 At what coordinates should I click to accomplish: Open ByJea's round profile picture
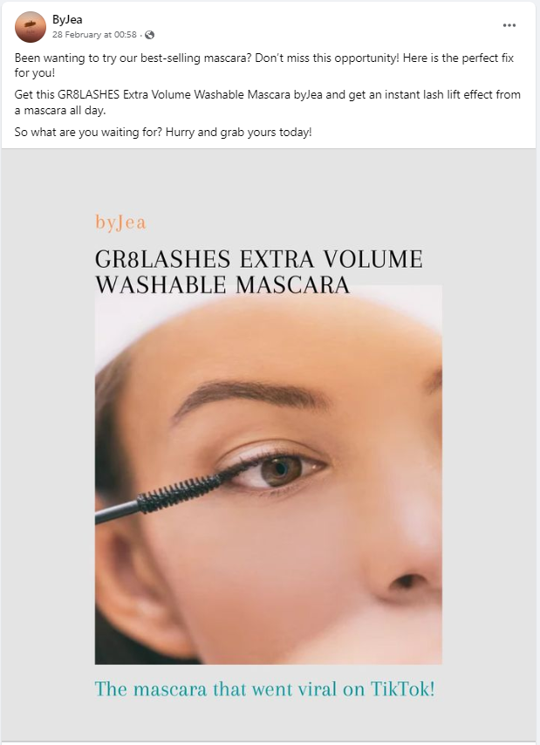(31, 27)
